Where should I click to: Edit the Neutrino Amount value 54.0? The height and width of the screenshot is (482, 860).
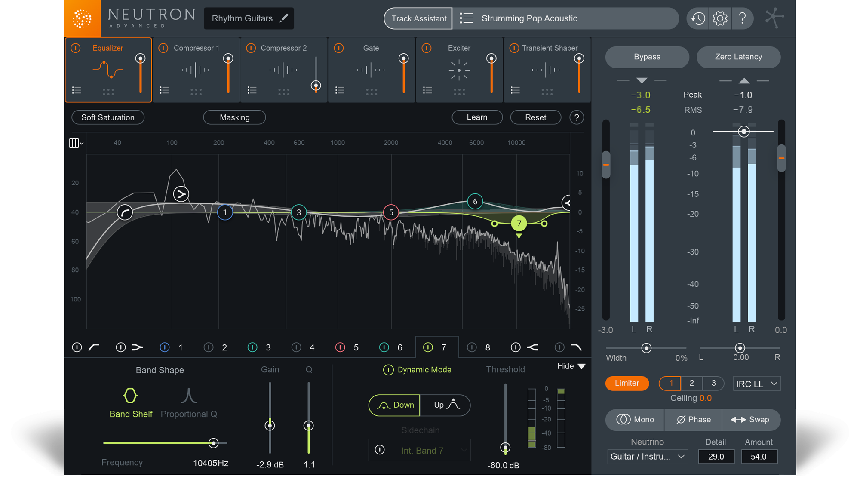coord(759,457)
